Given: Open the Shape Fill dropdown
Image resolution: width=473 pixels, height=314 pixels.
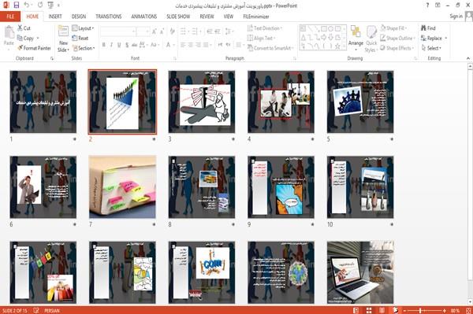Looking at the screenshot, I should coord(393,28).
